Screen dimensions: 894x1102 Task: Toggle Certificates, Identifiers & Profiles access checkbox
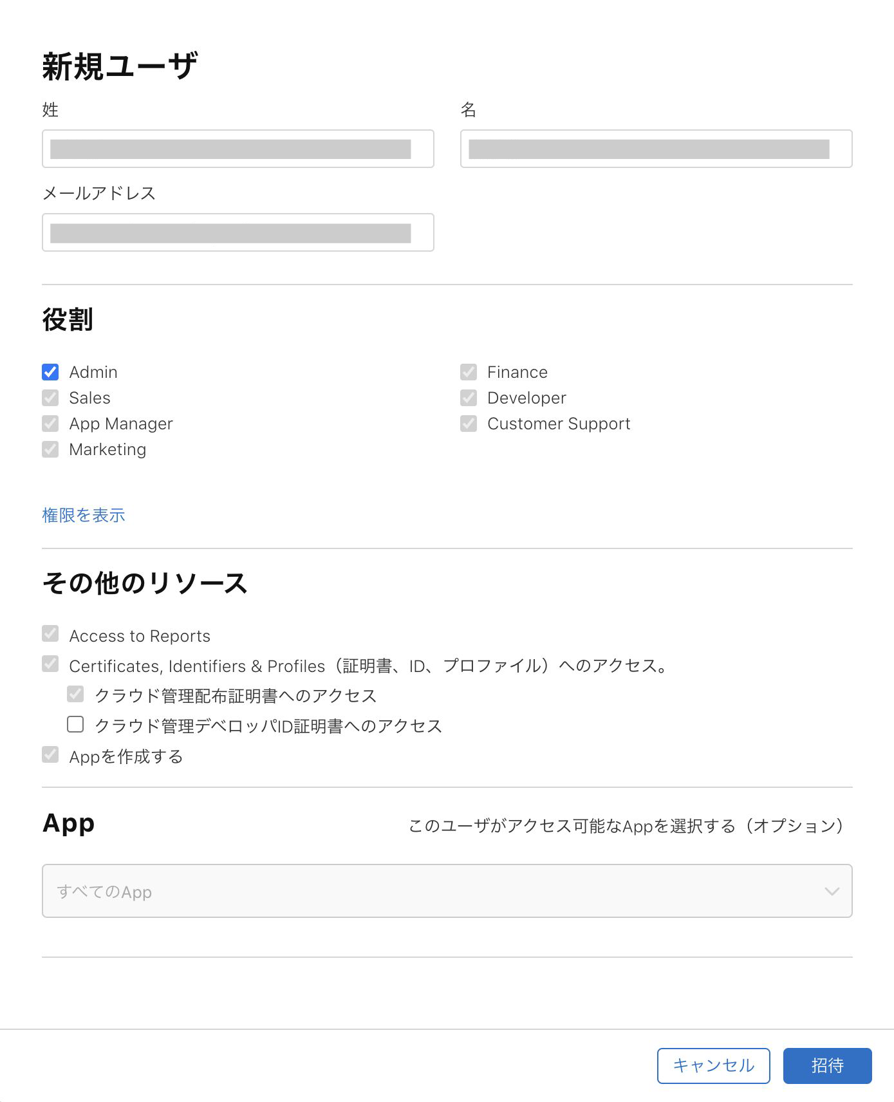tap(50, 664)
